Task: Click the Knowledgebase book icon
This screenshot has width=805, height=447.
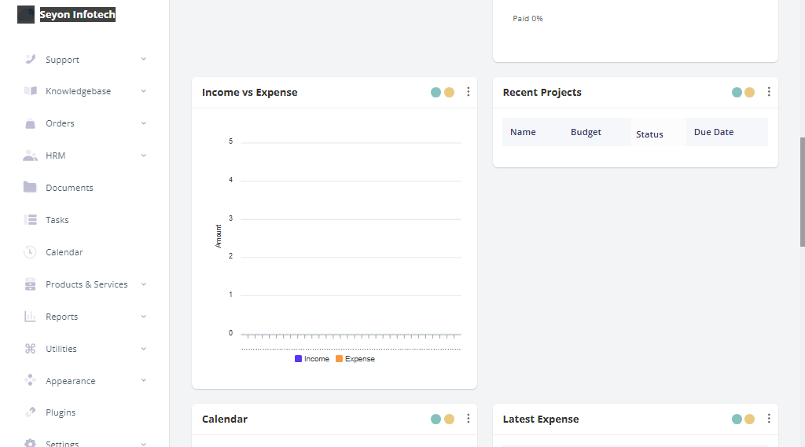Action: [31, 91]
